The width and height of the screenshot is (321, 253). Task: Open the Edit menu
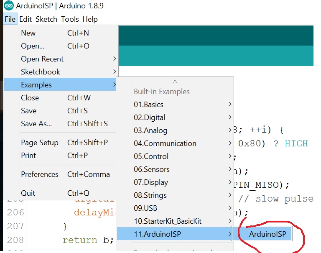point(25,19)
